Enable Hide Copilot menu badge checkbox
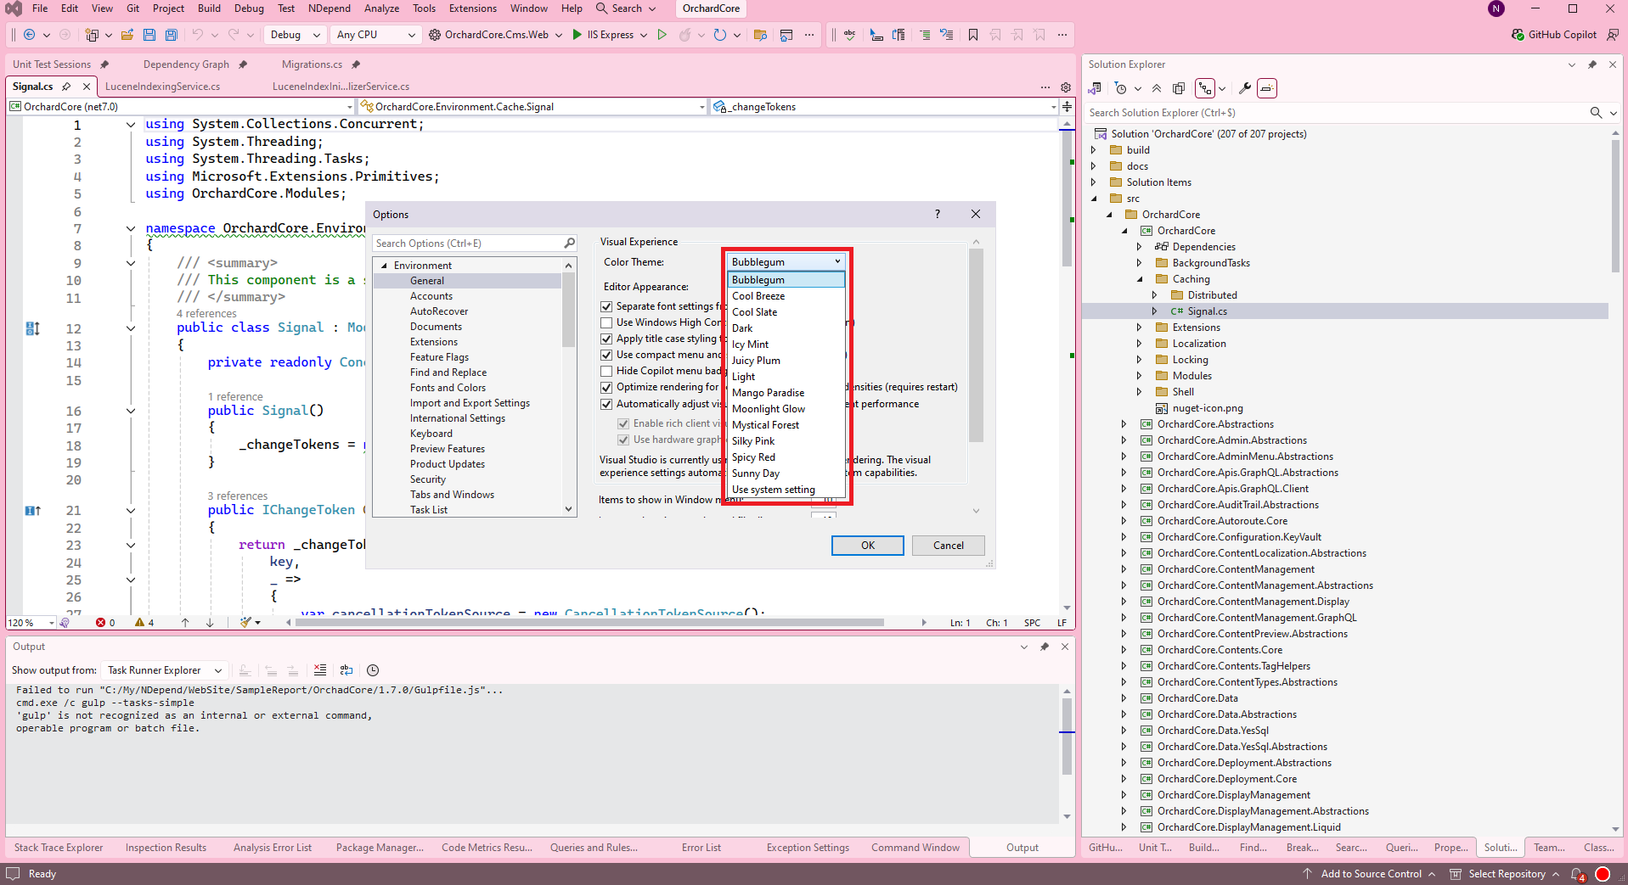The image size is (1628, 885). pyautogui.click(x=606, y=371)
